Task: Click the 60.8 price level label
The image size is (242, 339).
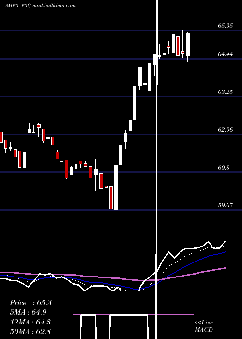Action: (x=224, y=168)
